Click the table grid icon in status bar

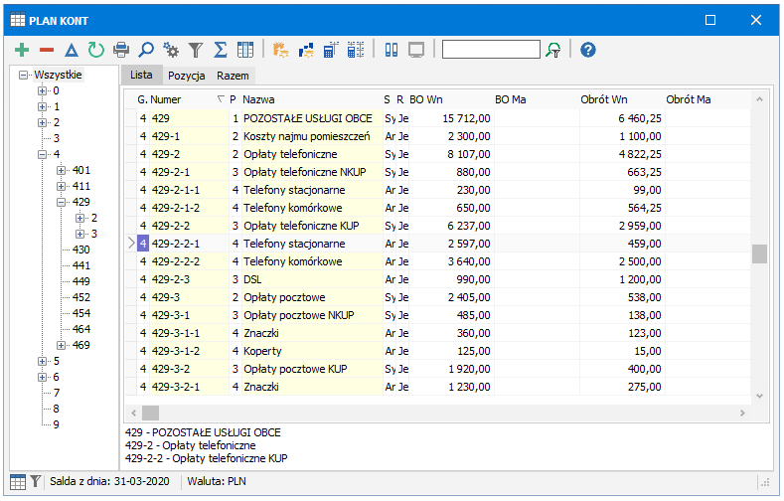18,482
